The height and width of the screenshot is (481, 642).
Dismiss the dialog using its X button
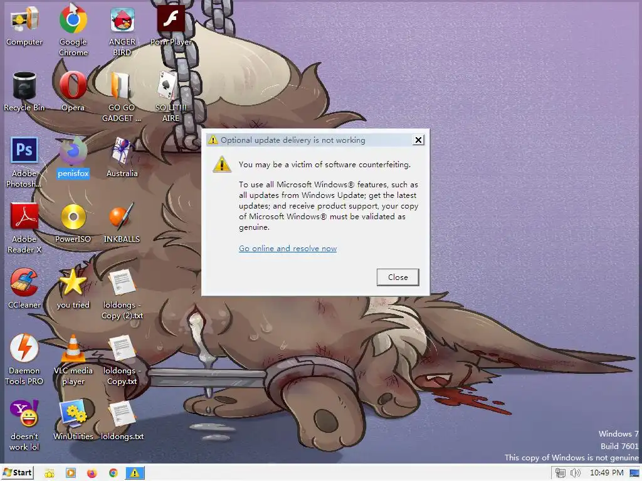(x=418, y=140)
